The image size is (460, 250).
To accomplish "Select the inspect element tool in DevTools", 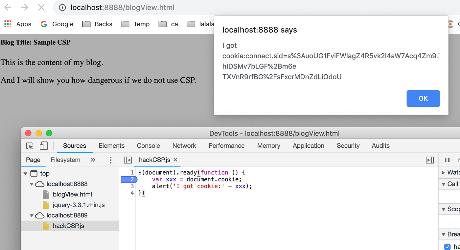I will pos(29,145).
